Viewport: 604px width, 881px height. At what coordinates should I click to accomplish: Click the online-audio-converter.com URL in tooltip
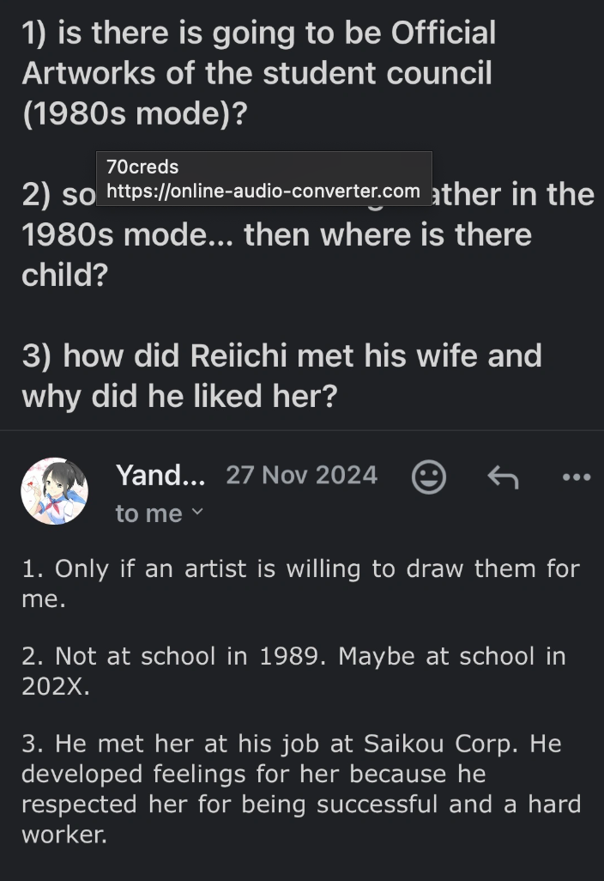[x=263, y=191]
